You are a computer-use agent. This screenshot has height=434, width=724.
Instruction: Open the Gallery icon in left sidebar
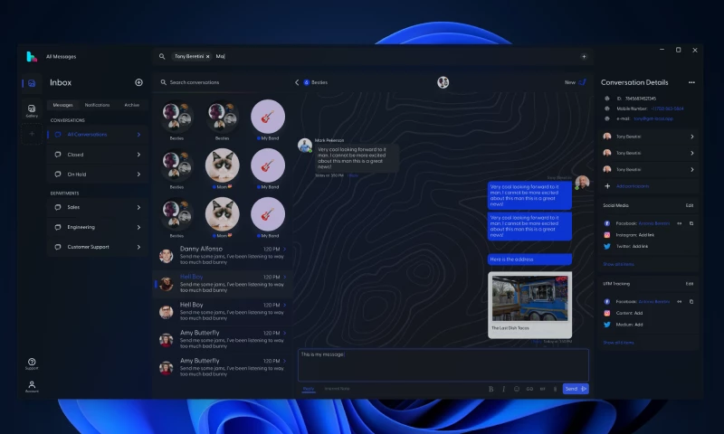click(x=32, y=109)
